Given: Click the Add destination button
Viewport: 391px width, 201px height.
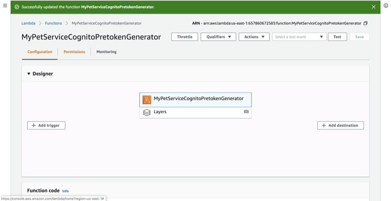Looking at the screenshot, I should [x=340, y=125].
